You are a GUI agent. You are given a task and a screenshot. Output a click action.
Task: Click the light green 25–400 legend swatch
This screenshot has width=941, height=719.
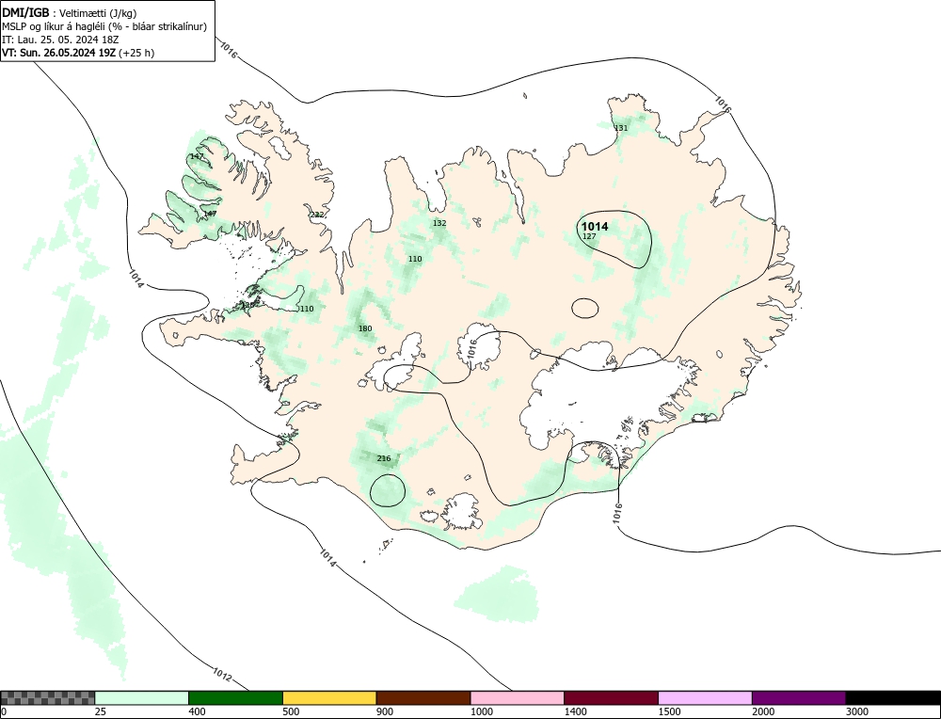coord(142,698)
